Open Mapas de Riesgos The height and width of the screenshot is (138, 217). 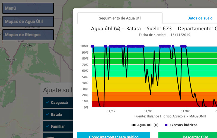pyautogui.click(x=28, y=35)
